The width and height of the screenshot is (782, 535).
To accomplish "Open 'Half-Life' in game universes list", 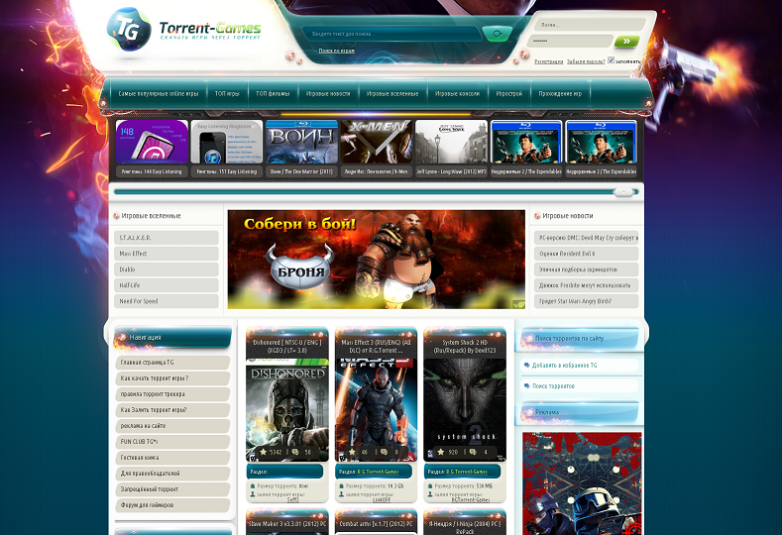I will [x=167, y=285].
